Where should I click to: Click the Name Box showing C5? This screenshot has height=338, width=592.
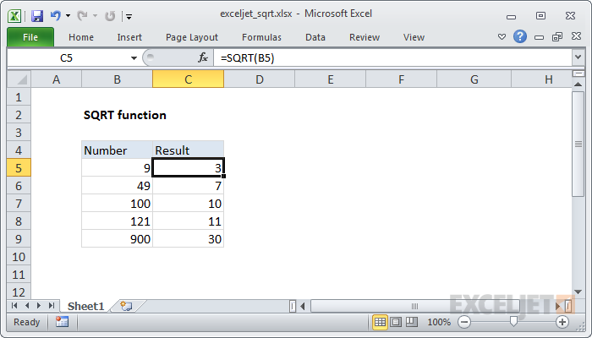(67, 57)
